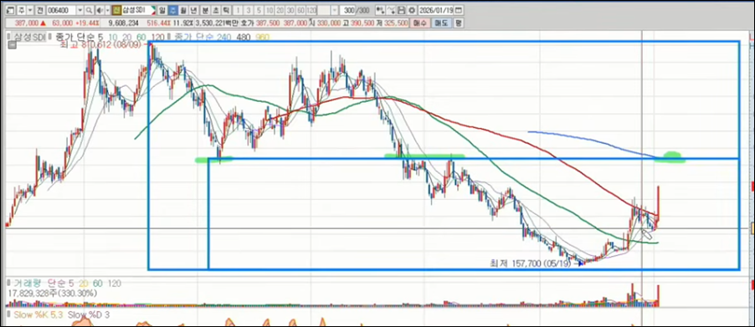Click the continuous query icon after 300/300

pos(380,10)
